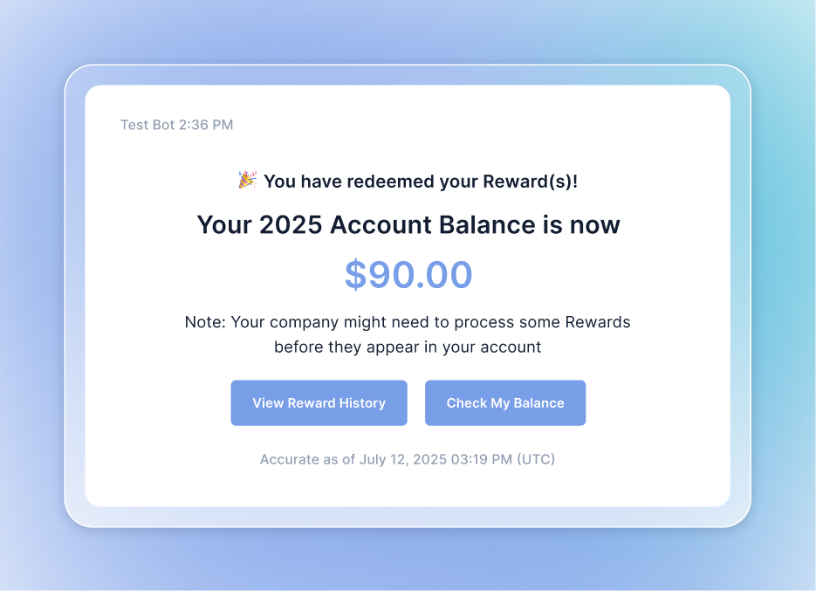Click the word "Balance" on the right button
The height and width of the screenshot is (591, 816).
coord(538,403)
